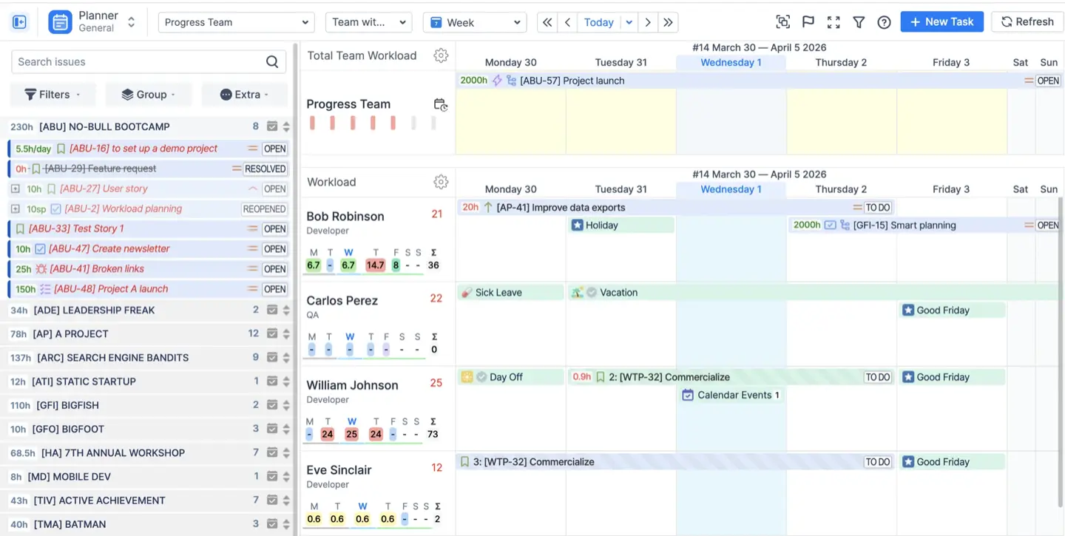1065x536 pixels.
Task: Click the New Task button
Action: pos(941,21)
